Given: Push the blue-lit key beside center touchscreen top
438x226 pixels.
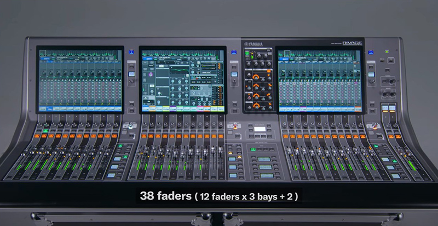Looking at the screenshot, I should (234, 52).
